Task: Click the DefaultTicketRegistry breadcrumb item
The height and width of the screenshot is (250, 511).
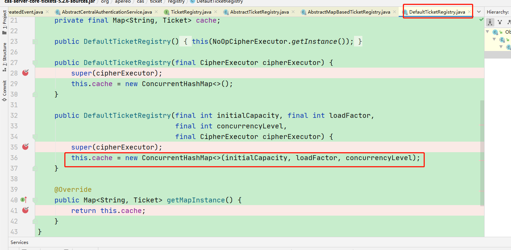Action: (217, 2)
